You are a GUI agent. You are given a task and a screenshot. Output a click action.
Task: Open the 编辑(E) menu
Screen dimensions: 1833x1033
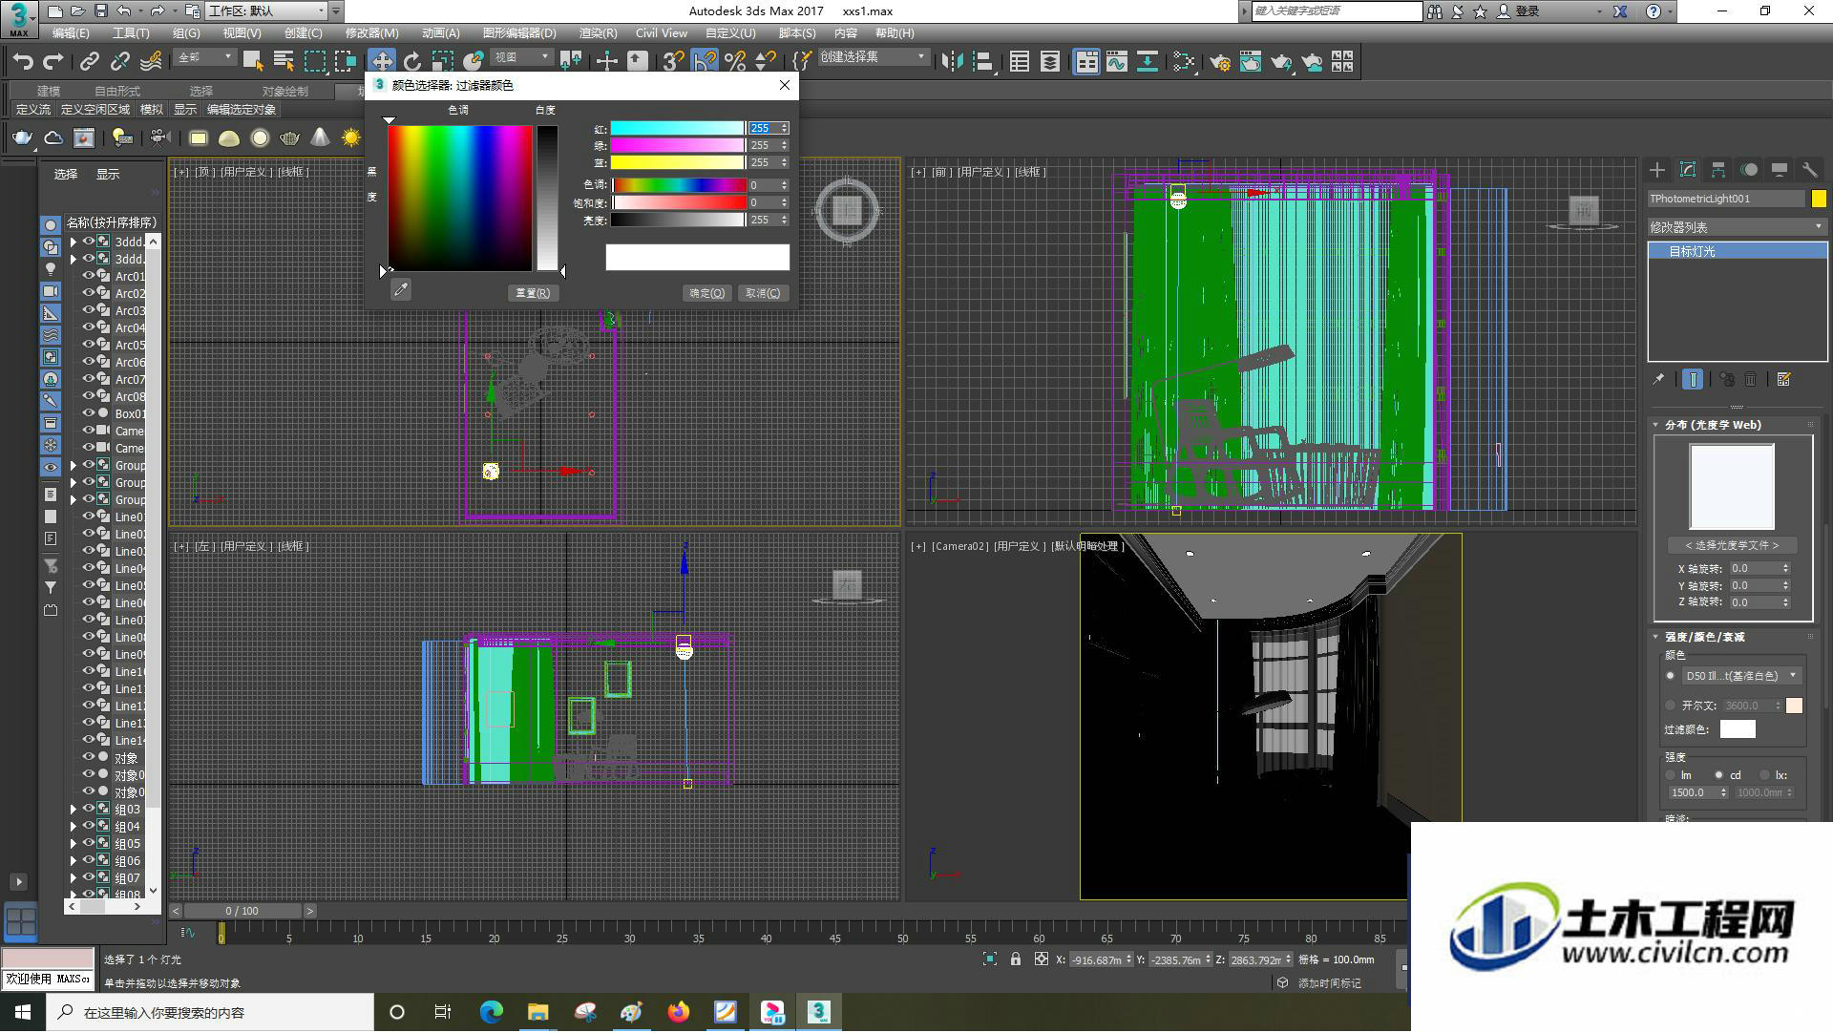pos(71,32)
